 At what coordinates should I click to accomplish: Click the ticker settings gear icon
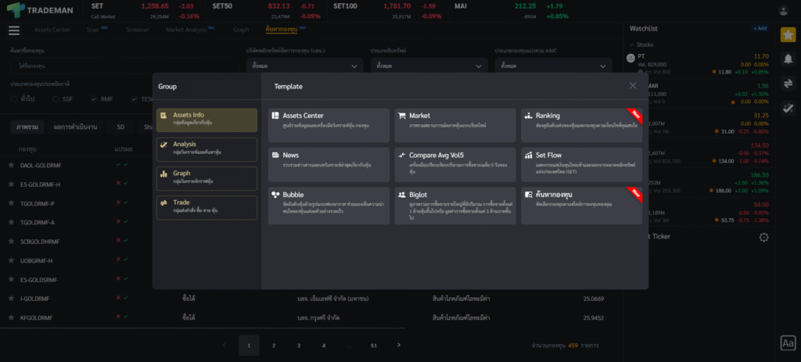click(x=763, y=237)
